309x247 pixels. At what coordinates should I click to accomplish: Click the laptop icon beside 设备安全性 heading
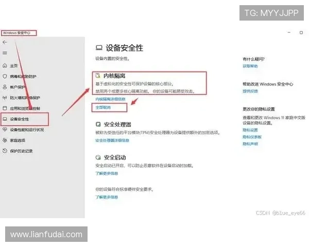click(x=99, y=48)
